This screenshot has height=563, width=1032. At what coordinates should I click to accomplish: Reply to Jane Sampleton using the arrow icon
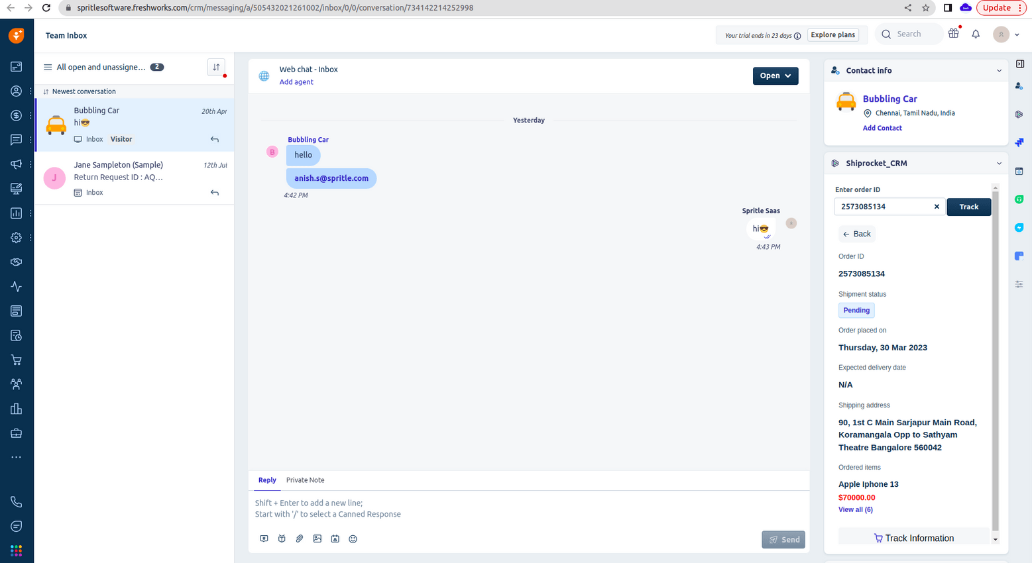[215, 193]
